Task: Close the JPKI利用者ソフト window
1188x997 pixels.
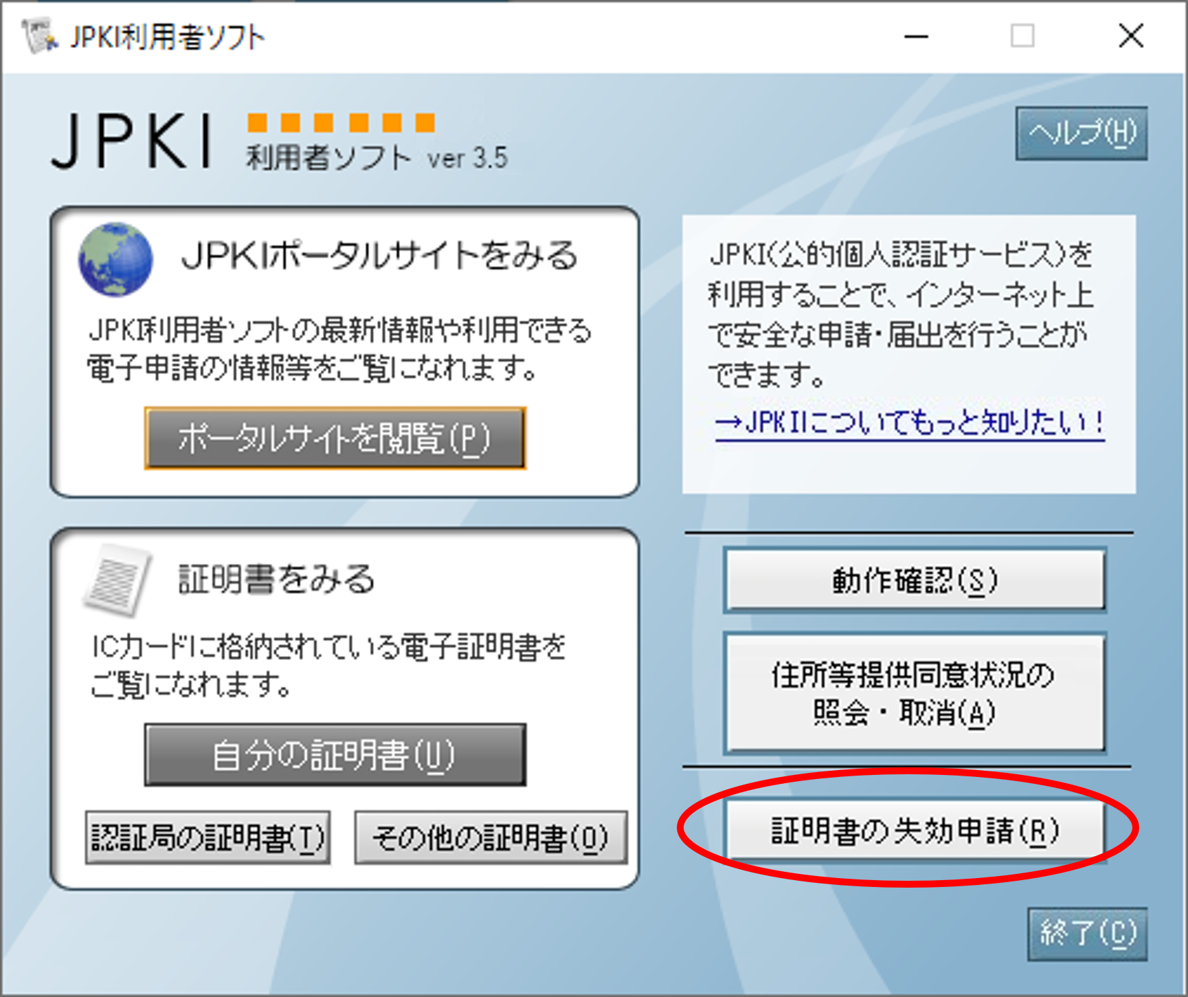Action: coord(1130,36)
